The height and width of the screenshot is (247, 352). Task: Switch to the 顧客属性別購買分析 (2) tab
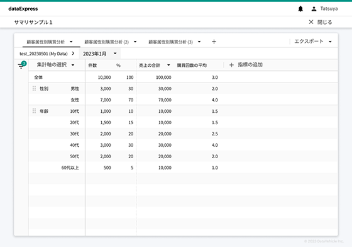(106, 42)
